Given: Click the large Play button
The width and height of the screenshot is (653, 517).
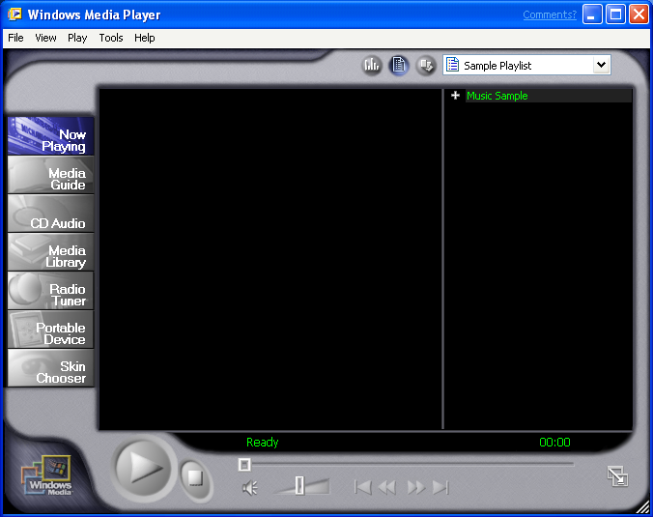Looking at the screenshot, I should (x=143, y=470).
